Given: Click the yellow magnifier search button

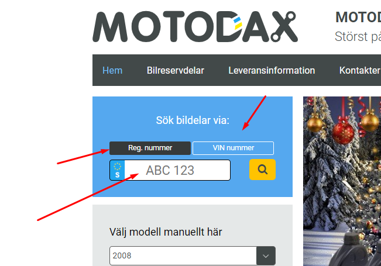Looking at the screenshot, I should pos(262,170).
